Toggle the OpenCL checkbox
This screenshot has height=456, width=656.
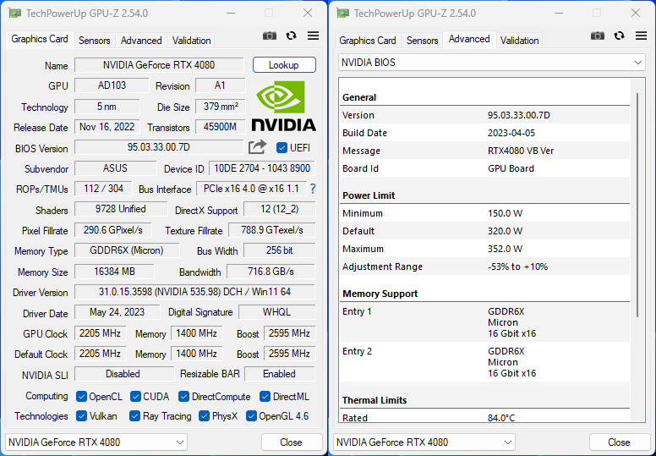click(82, 397)
